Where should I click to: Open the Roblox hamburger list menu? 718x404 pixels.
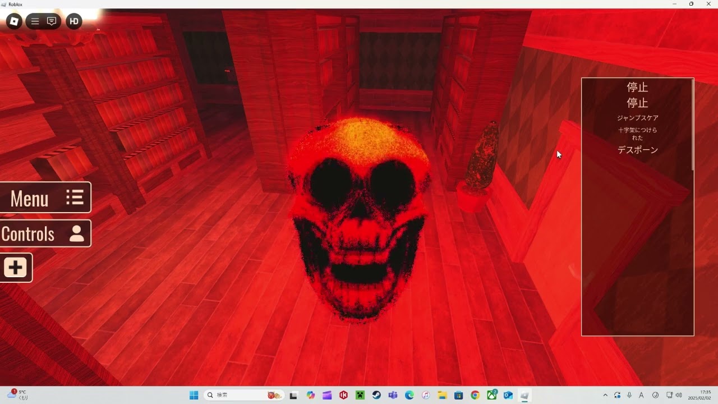[x=35, y=21]
